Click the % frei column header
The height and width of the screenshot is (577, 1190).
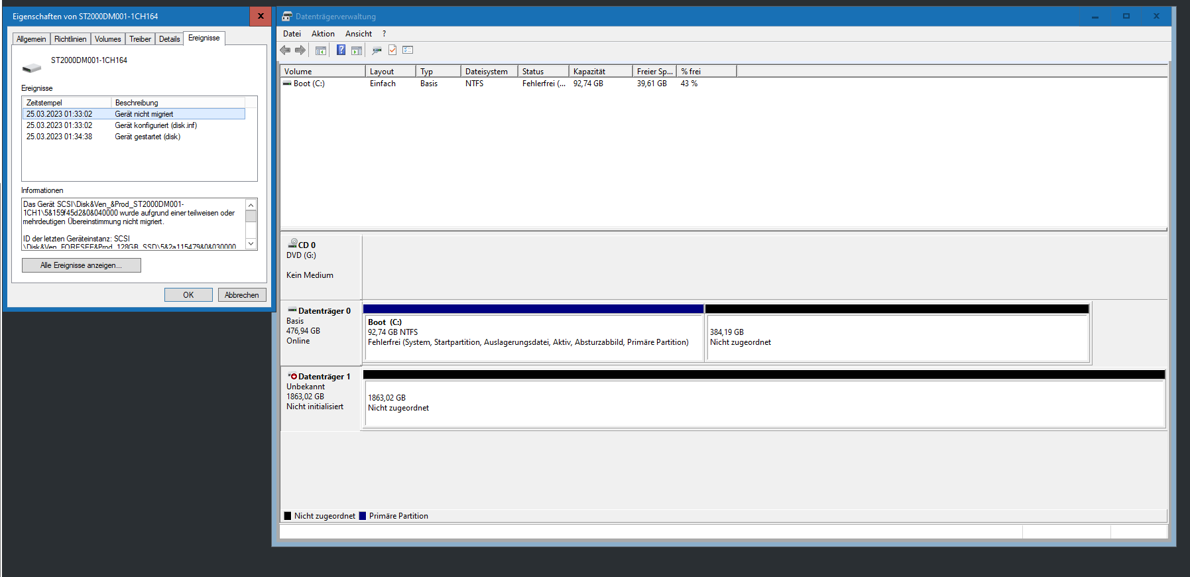(x=707, y=72)
